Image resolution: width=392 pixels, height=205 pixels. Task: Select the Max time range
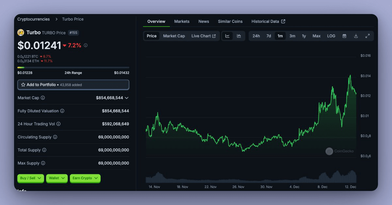(317, 36)
